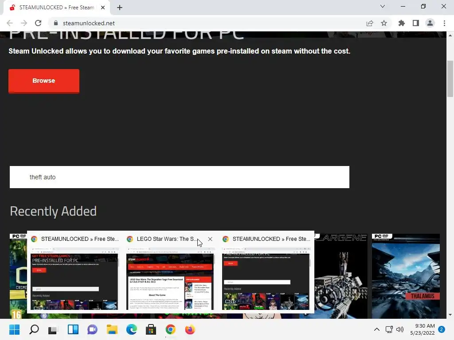Open Chrome side panel
This screenshot has width=454, height=340.
pos(416,23)
